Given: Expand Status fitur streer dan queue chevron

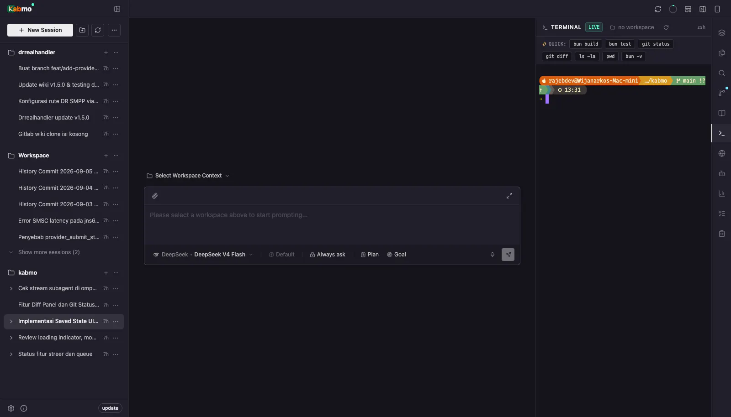Looking at the screenshot, I should click(11, 354).
